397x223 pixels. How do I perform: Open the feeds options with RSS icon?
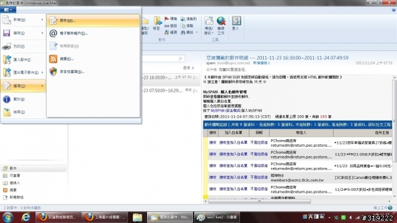(93, 59)
